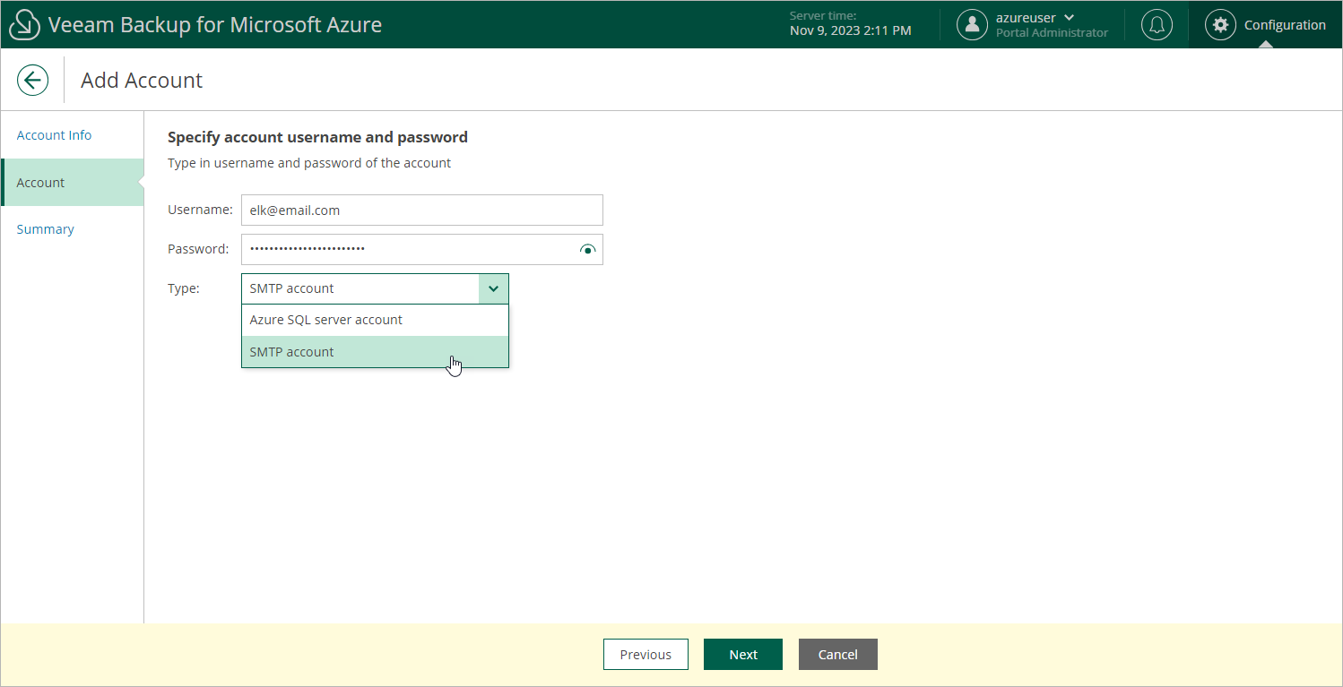Open the Configuration label in header
This screenshot has width=1343, height=687.
[x=1285, y=25]
